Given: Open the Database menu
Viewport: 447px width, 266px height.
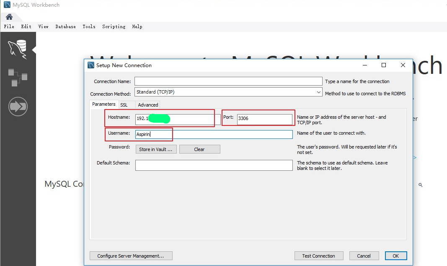Looking at the screenshot, I should [x=66, y=26].
